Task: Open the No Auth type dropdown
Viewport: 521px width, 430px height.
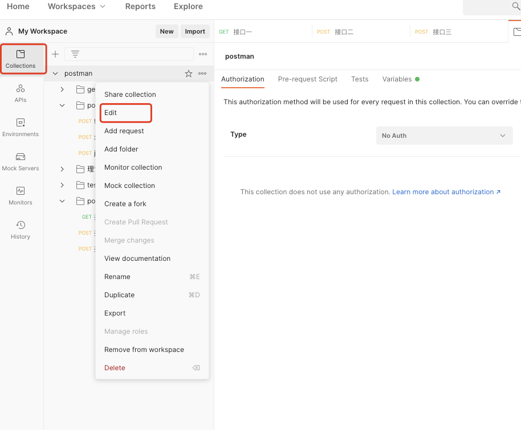Action: [444, 136]
